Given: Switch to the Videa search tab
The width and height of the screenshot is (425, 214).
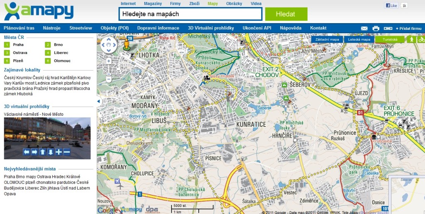Looking at the screenshot, I should 256,3.
